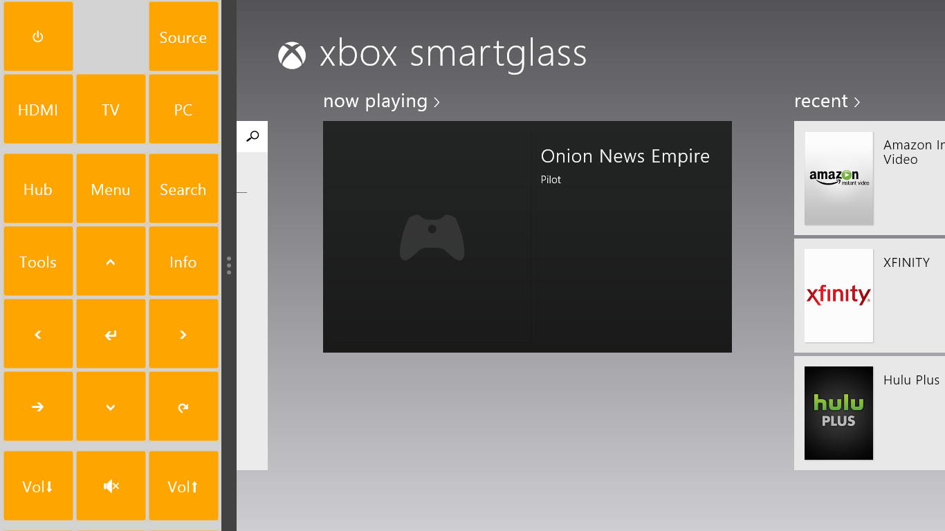Screen dimensions: 945x531
Task: Toggle mute with the speaker icon
Action: (x=111, y=486)
